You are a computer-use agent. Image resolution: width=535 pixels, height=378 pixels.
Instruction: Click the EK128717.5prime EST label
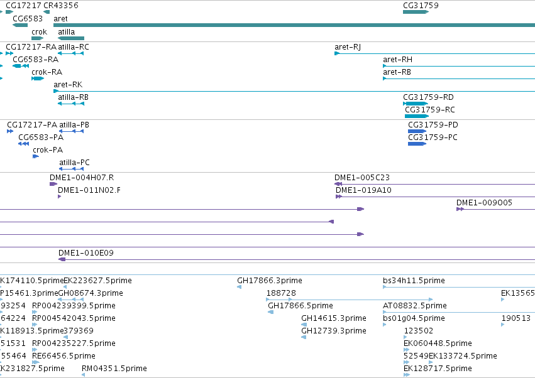pyautogui.click(x=438, y=369)
